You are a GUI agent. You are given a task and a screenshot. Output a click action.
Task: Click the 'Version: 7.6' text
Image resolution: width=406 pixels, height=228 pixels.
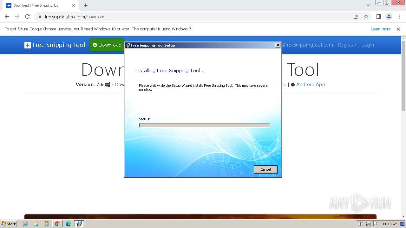click(x=89, y=85)
